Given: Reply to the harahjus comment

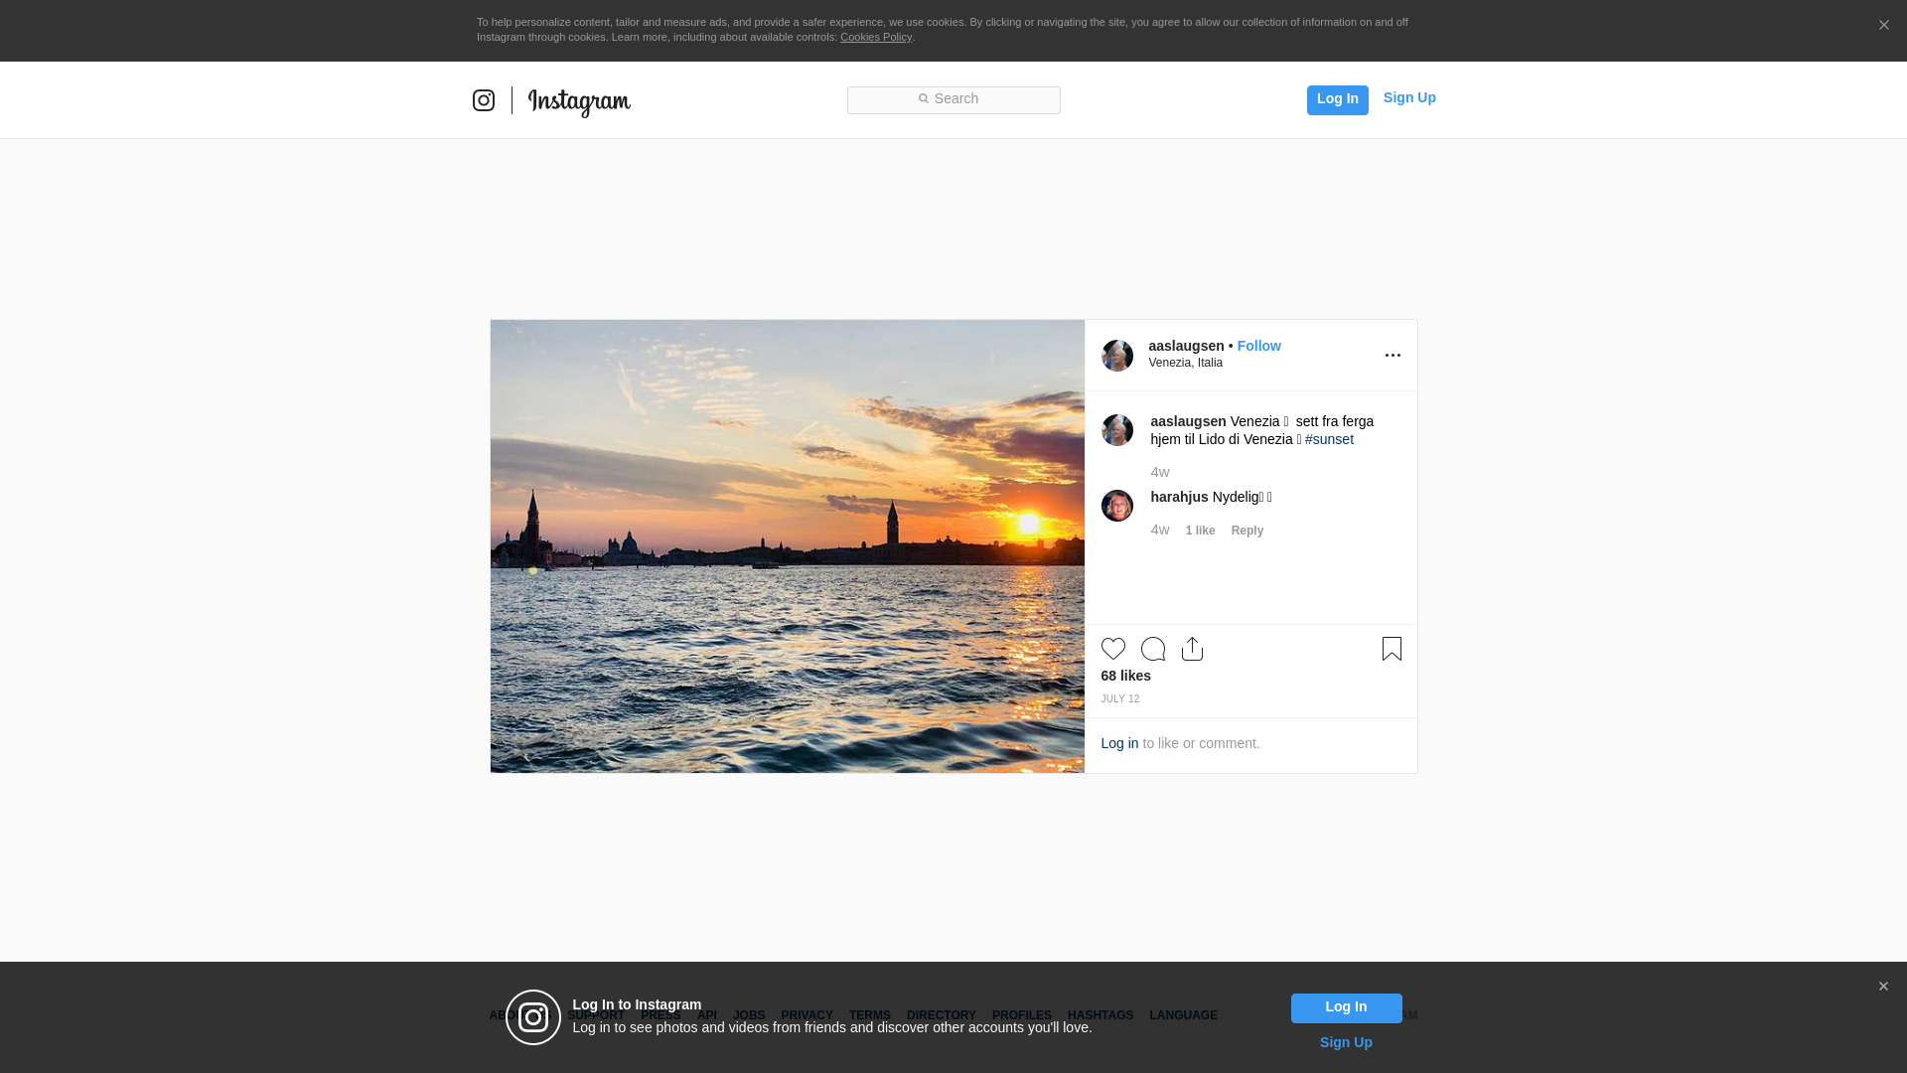Looking at the screenshot, I should click(1247, 531).
